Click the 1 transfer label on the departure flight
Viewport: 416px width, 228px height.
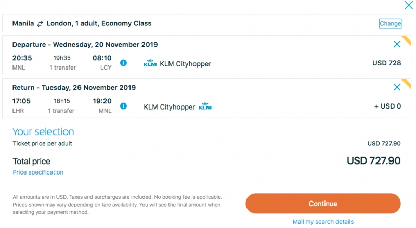[x=62, y=68]
